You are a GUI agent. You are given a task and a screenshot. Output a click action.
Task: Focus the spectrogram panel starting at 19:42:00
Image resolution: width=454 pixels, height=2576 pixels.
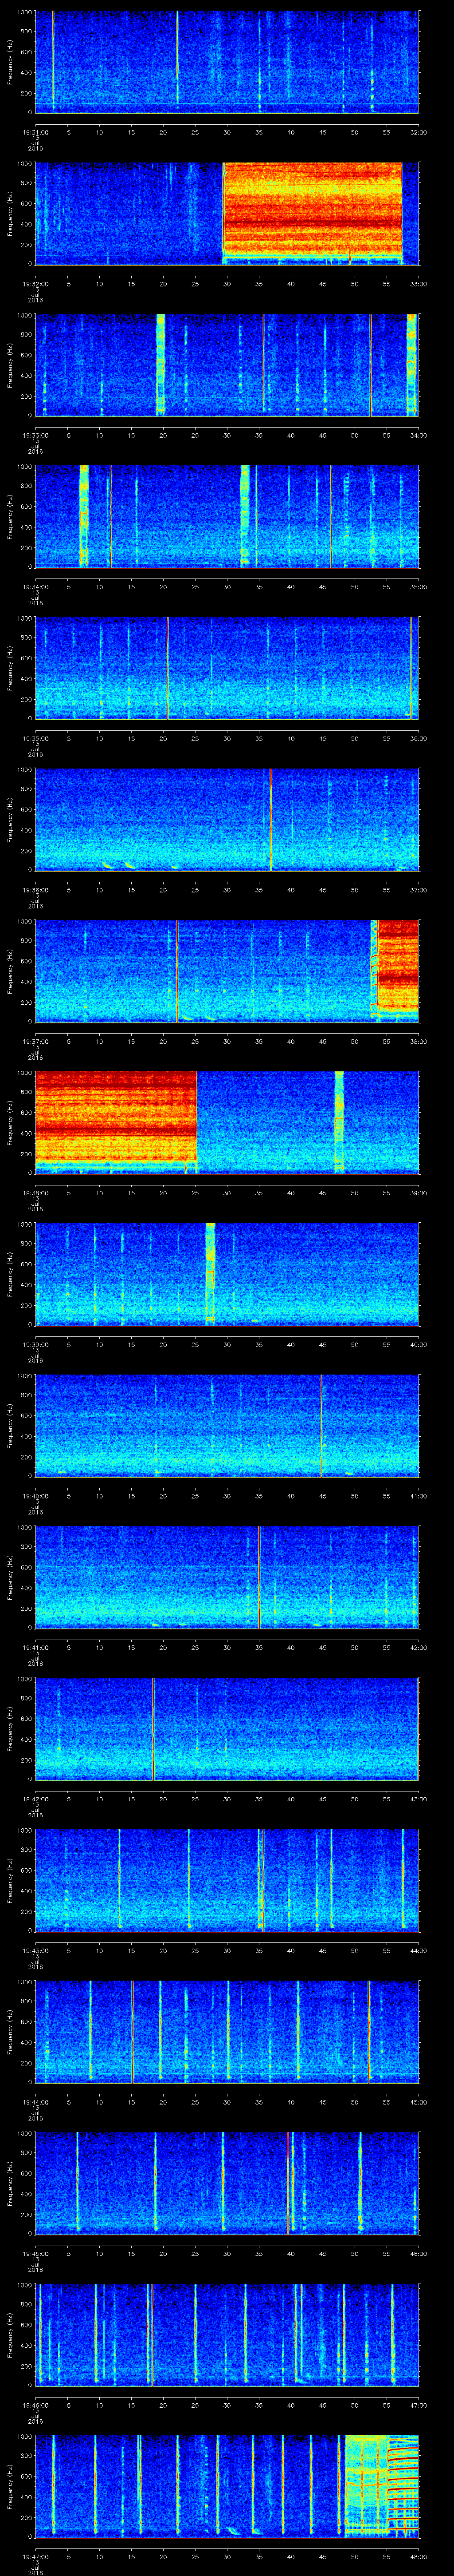pos(227,1728)
